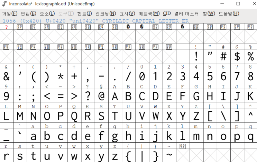Select the lowercase g glyph cell

pos(115,136)
